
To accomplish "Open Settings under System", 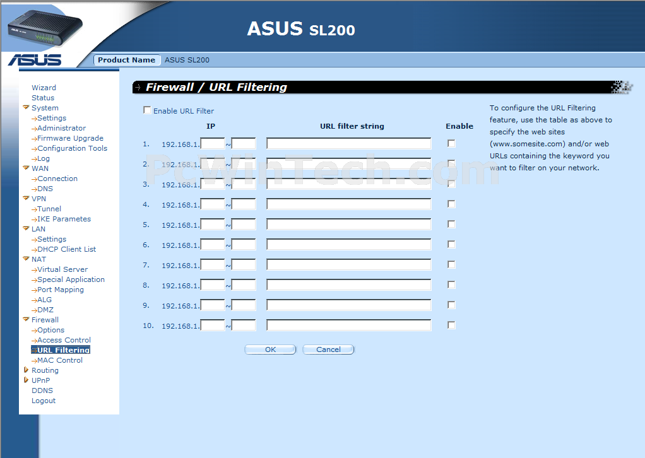I will [51, 118].
